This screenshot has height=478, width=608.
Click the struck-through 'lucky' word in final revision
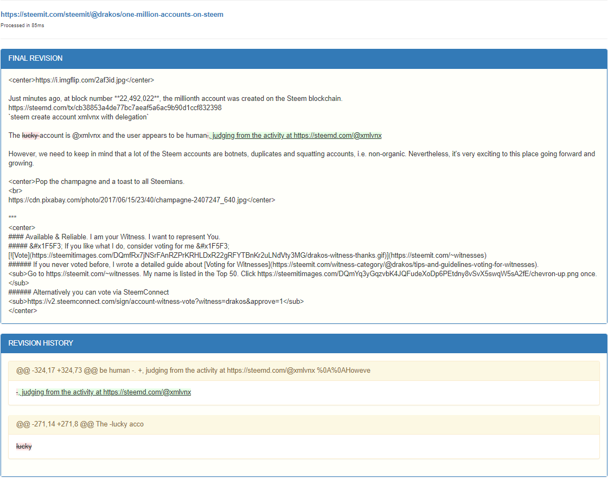(x=30, y=136)
